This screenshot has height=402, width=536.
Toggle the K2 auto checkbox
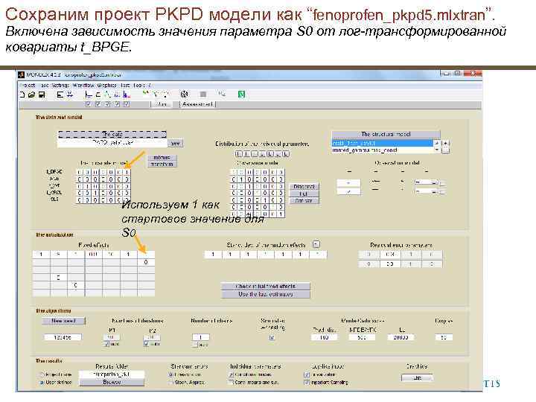147,344
